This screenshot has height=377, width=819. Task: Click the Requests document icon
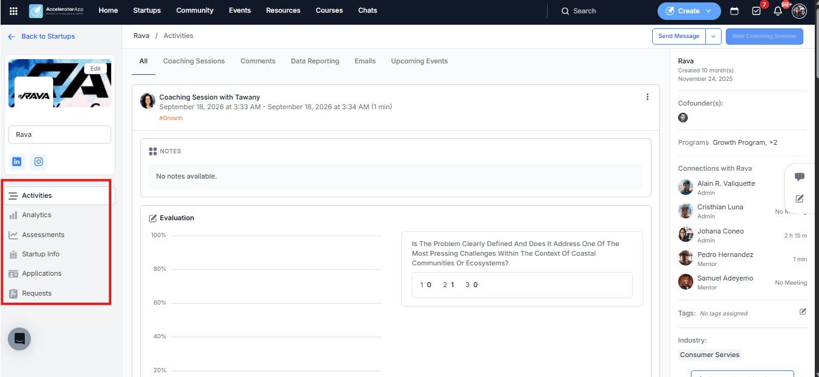pos(13,294)
